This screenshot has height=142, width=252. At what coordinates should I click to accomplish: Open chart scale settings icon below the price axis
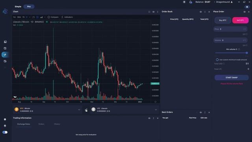(x=156, y=102)
